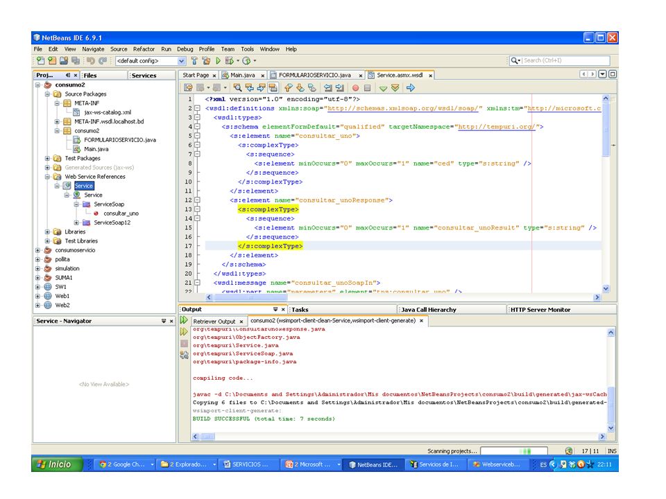Click the New File toolbar icon
The height and width of the screenshot is (499, 666).
click(x=40, y=61)
